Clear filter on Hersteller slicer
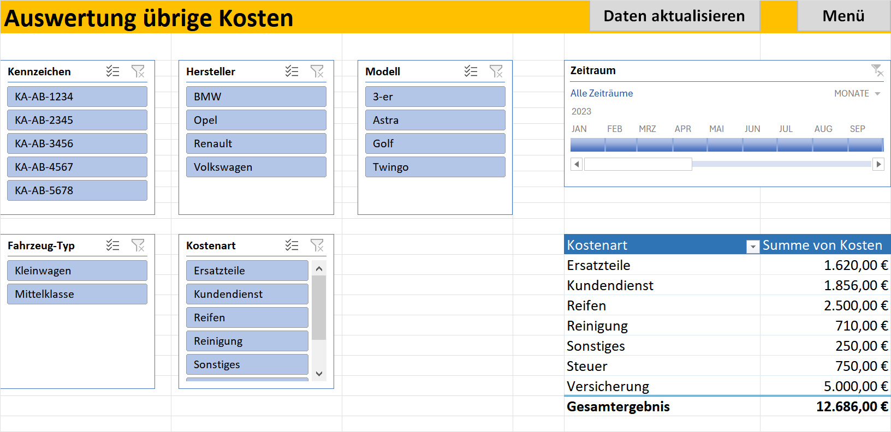Screen dimensions: 891x432 pos(317,71)
